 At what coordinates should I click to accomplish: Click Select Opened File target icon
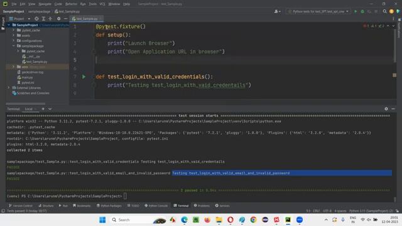tap(36, 19)
